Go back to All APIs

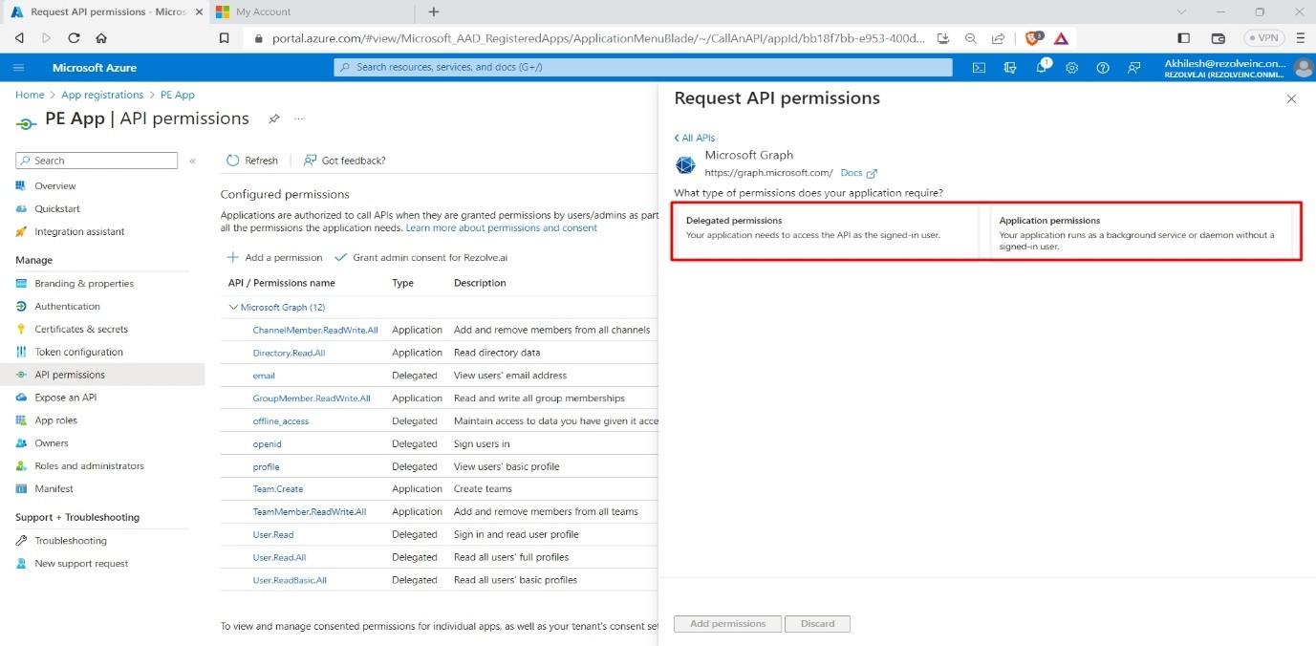pos(695,139)
